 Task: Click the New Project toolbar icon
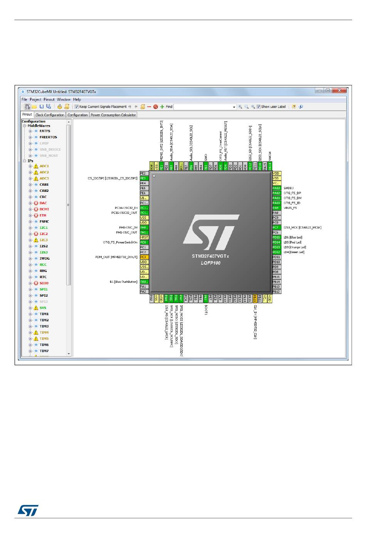(27, 107)
